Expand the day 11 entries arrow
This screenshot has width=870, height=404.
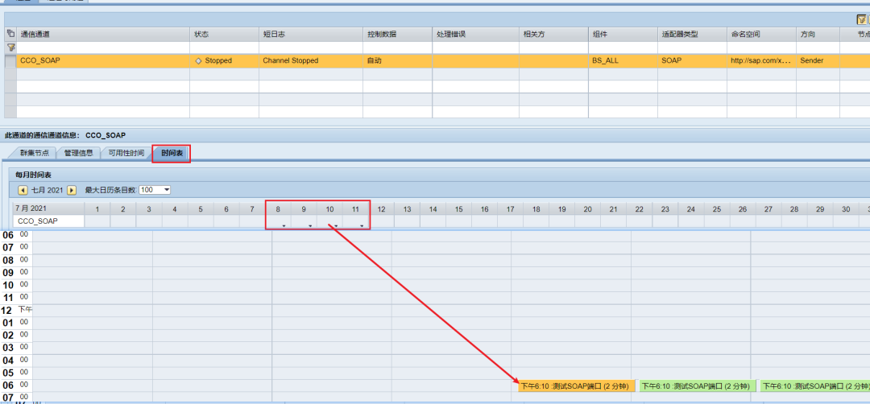click(x=362, y=225)
